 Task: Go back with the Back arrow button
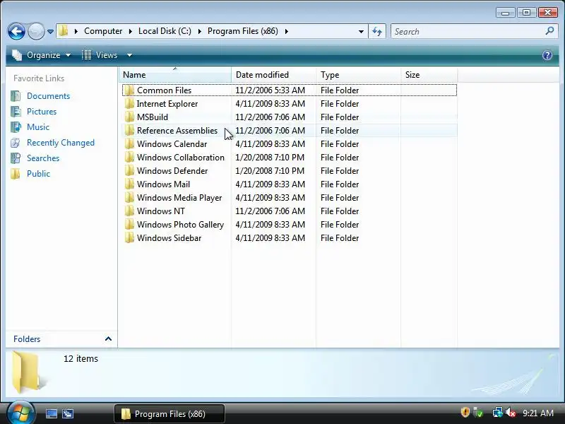coord(16,31)
